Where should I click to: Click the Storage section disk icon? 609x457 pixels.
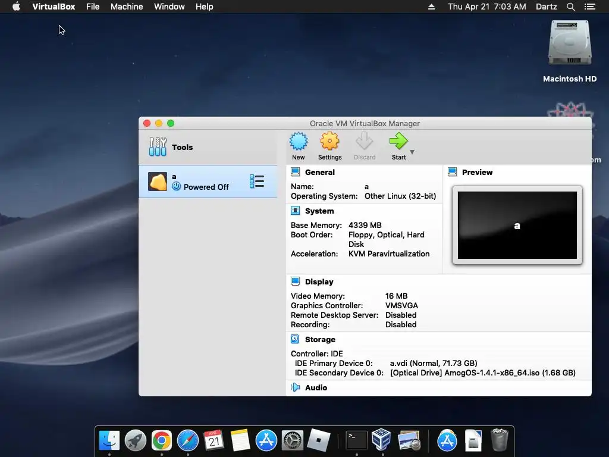coord(295,339)
